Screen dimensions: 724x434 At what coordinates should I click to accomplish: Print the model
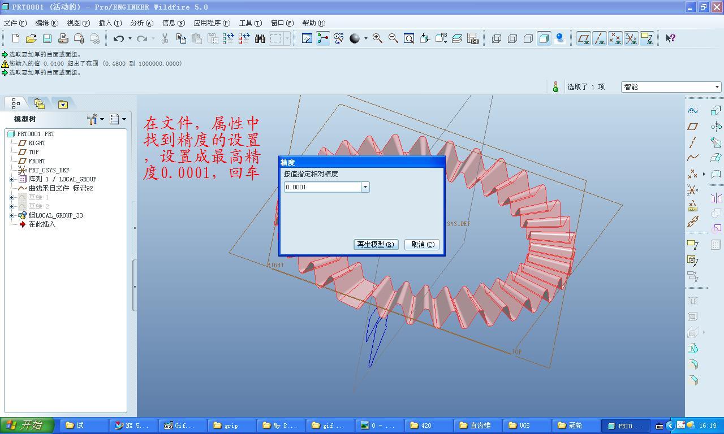point(63,38)
